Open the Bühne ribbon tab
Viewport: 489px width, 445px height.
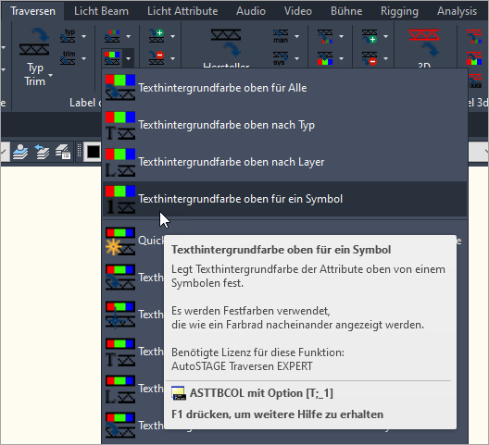pos(346,11)
